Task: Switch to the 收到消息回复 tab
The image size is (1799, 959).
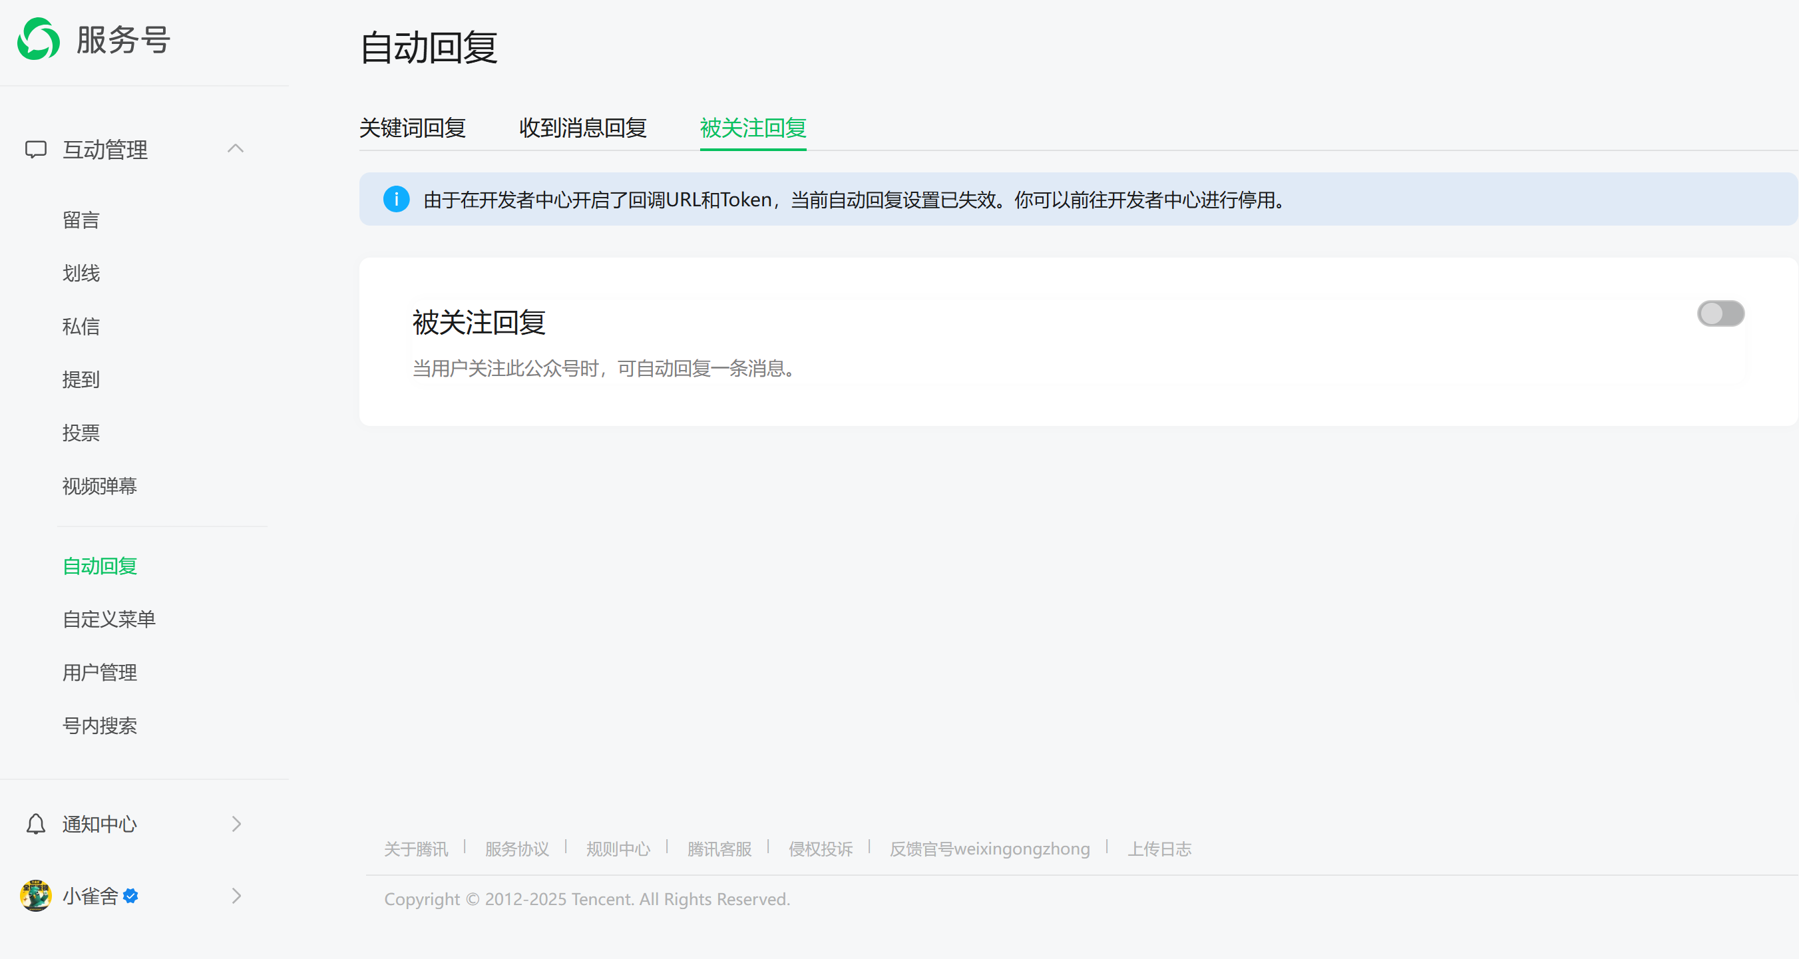Action: 582,128
